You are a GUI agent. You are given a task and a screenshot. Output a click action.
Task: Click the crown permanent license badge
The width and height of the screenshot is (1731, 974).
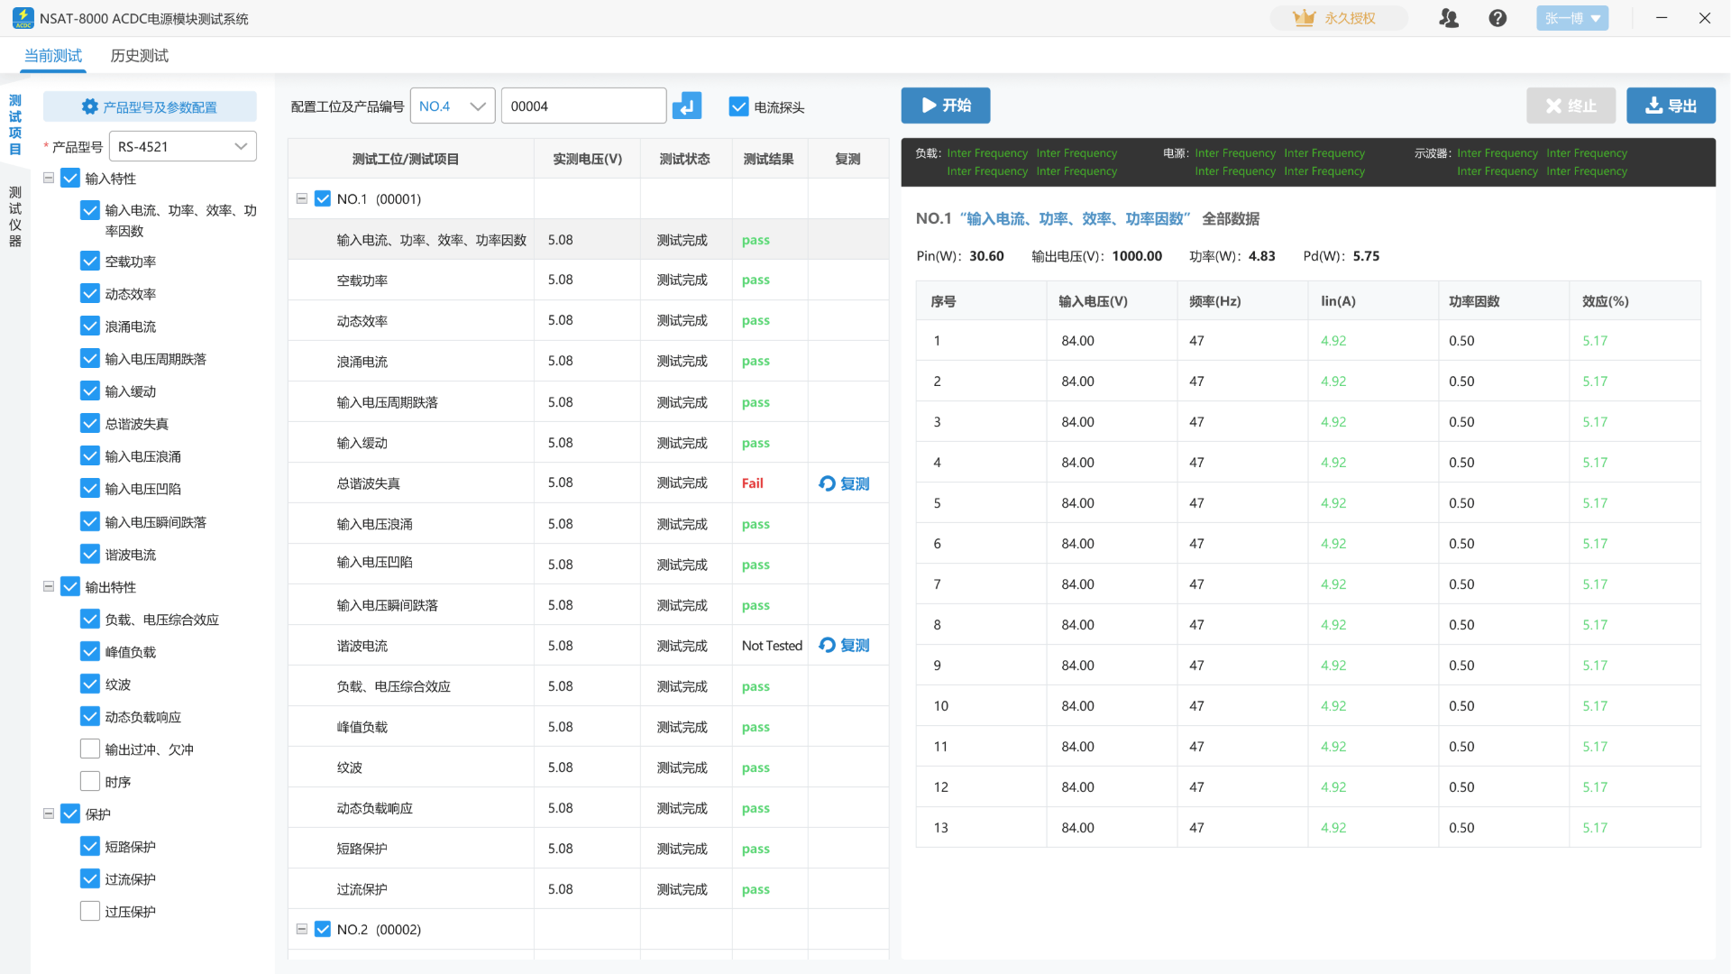[x=1338, y=18]
